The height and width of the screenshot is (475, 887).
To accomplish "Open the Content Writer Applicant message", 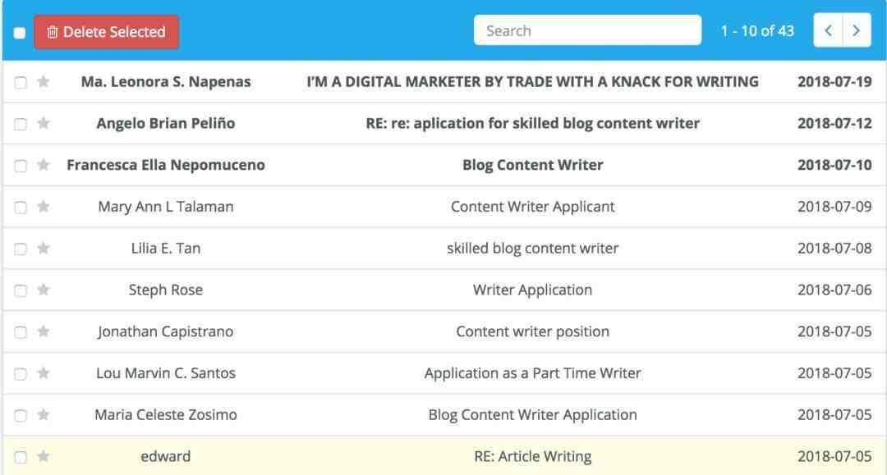I will coord(532,207).
